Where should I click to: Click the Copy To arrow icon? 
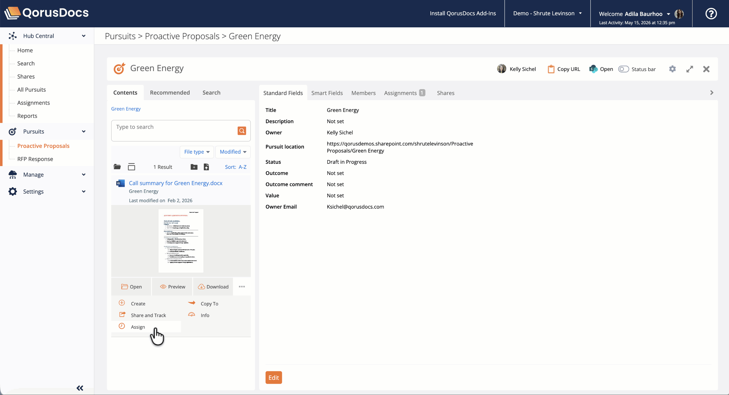pyautogui.click(x=192, y=303)
